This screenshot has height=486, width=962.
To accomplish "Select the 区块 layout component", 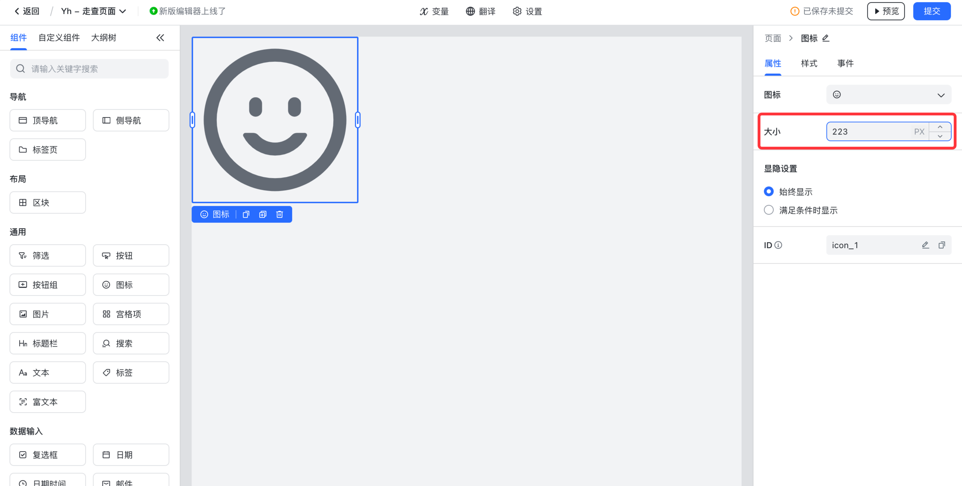I will [x=47, y=202].
